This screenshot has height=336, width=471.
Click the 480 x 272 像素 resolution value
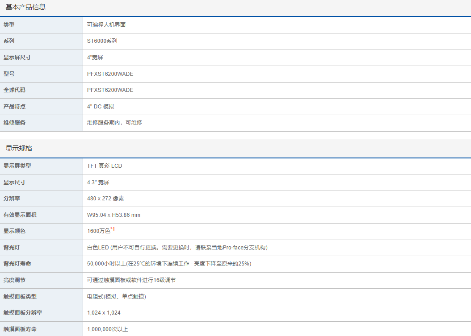[105, 199]
